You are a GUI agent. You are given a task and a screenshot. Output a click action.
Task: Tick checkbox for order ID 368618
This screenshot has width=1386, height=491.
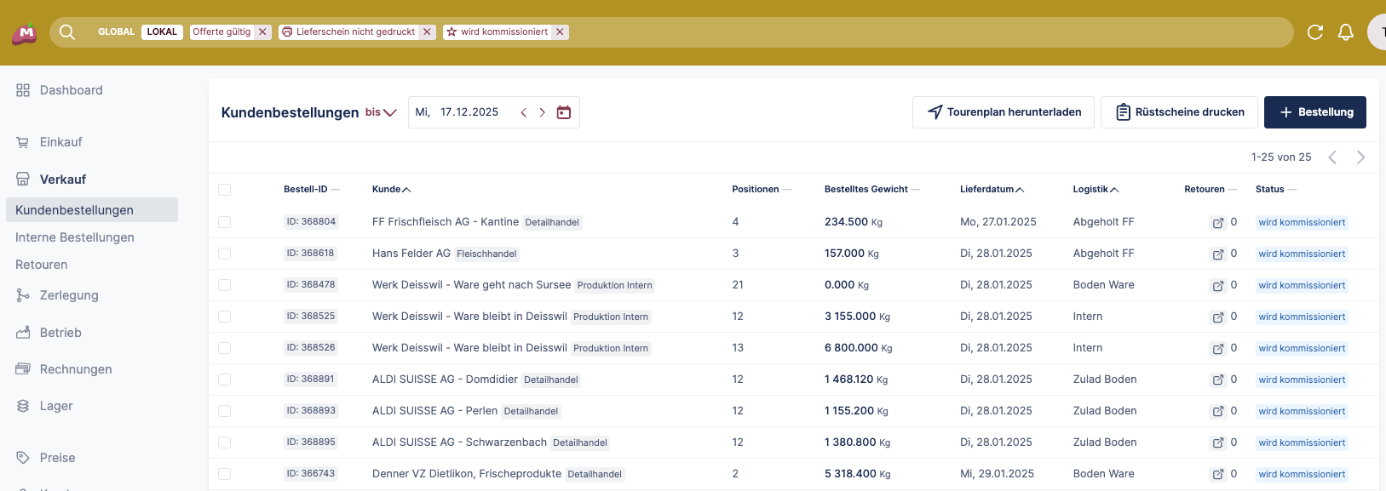[x=225, y=254]
